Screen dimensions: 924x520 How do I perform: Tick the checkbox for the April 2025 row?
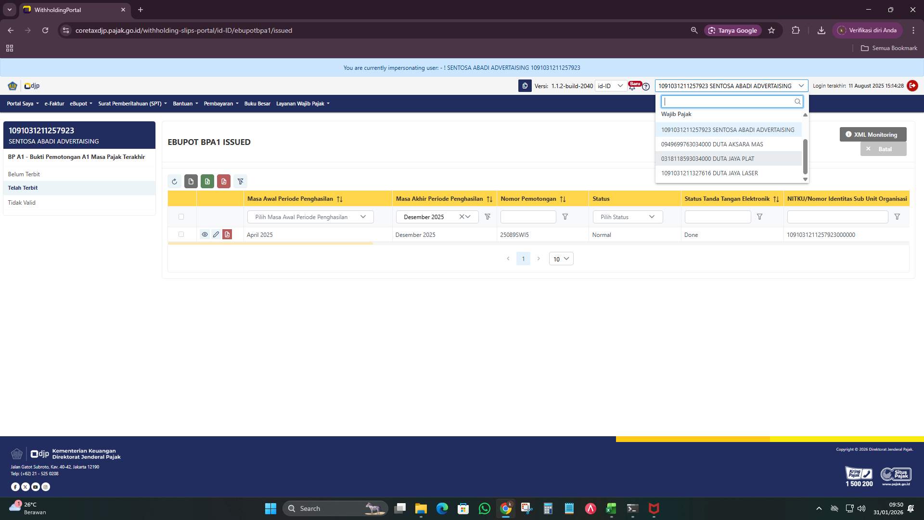tap(181, 234)
